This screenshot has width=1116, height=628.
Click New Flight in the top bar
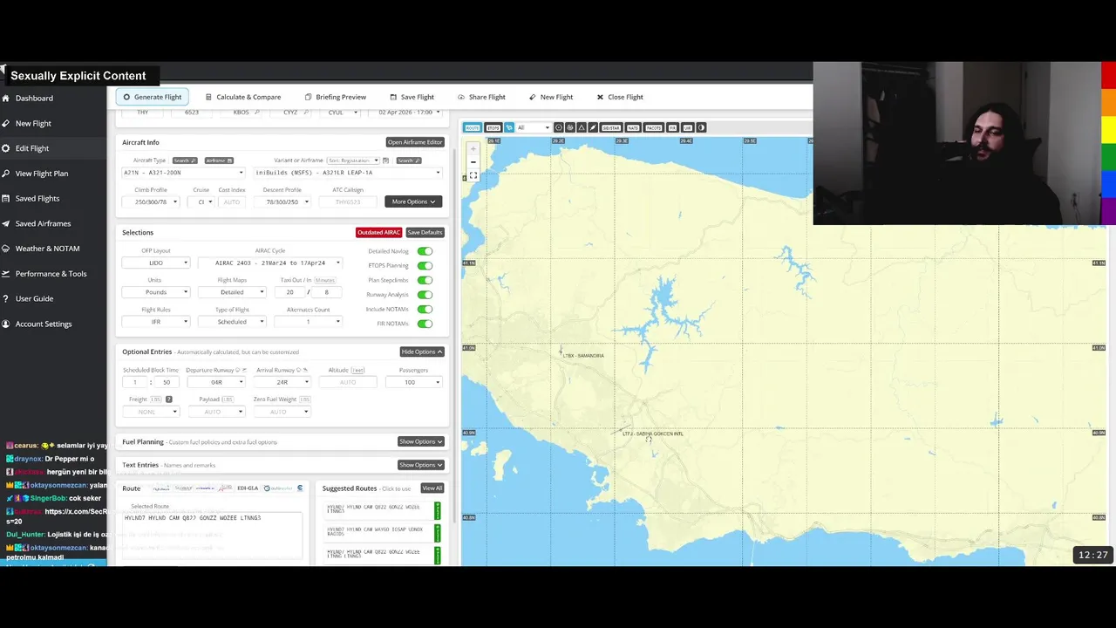551,97
